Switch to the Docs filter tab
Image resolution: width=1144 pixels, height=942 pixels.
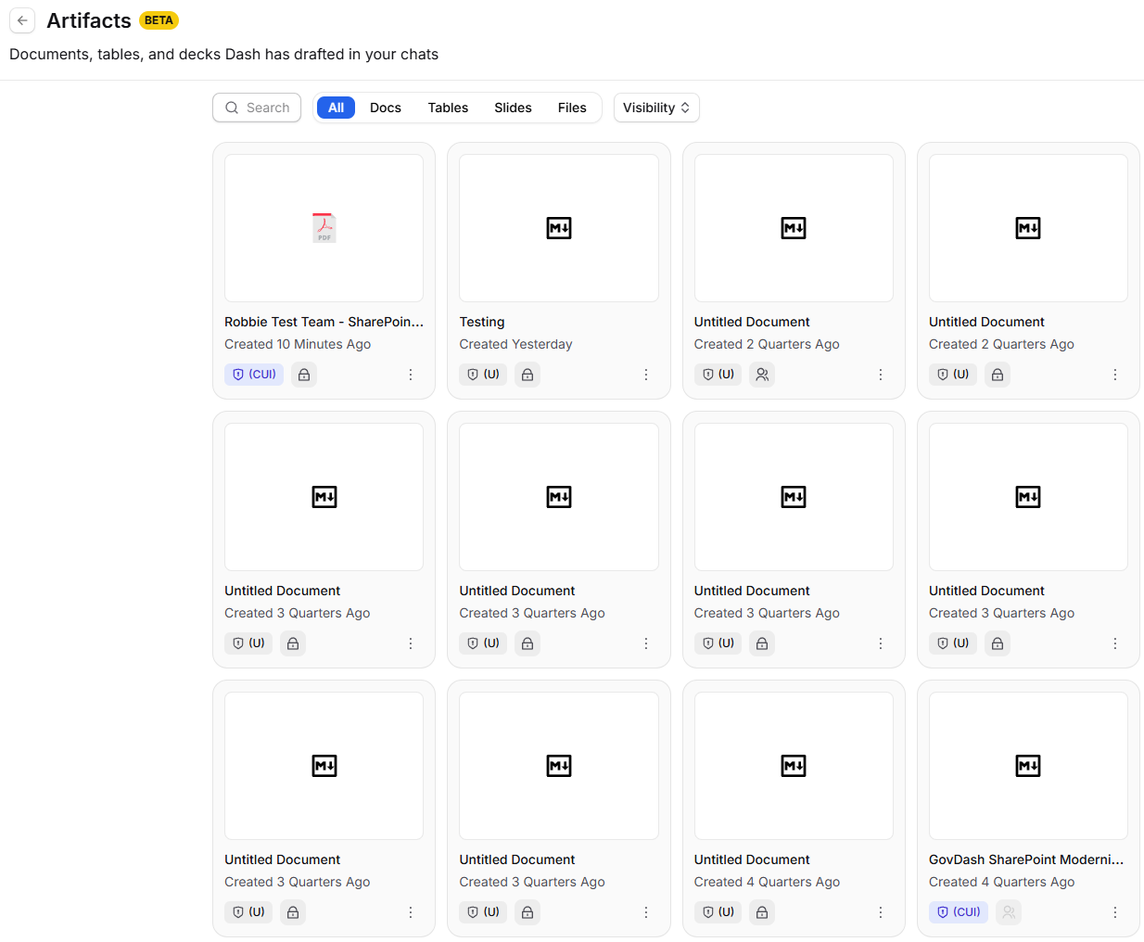coord(386,108)
